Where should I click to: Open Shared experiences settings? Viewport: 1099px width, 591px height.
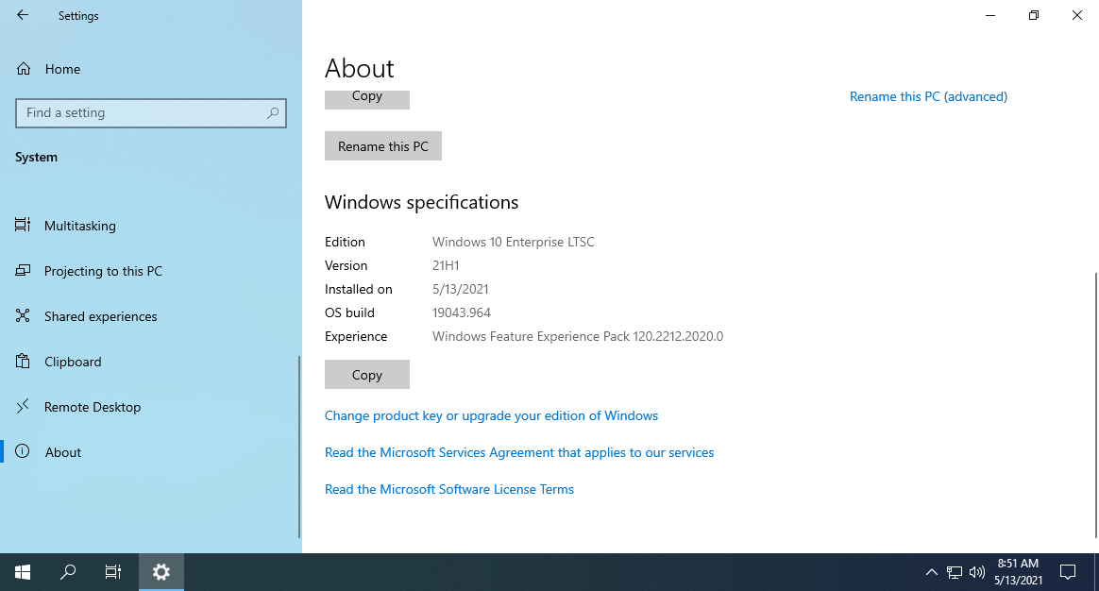(100, 316)
